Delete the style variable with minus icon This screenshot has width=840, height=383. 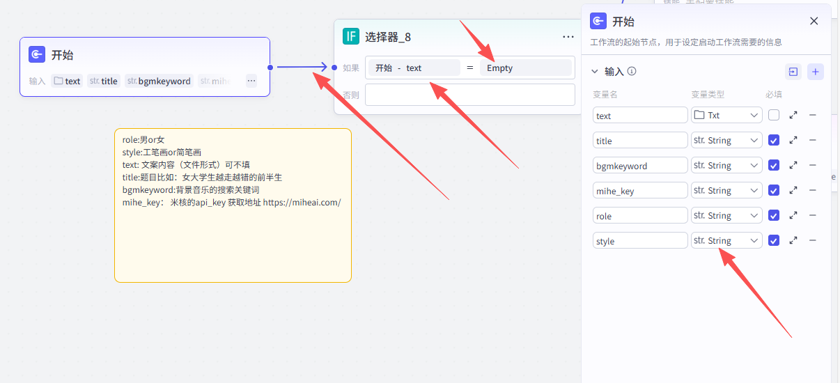[813, 240]
